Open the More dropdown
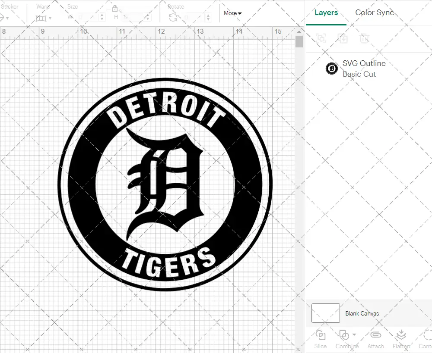The width and height of the screenshot is (432, 353). (232, 13)
